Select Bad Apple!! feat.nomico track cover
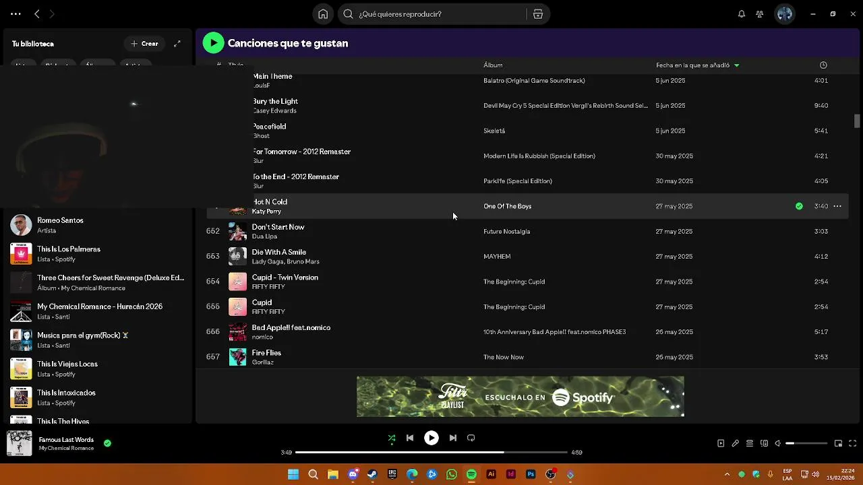Viewport: 863px width, 485px height. (x=237, y=332)
